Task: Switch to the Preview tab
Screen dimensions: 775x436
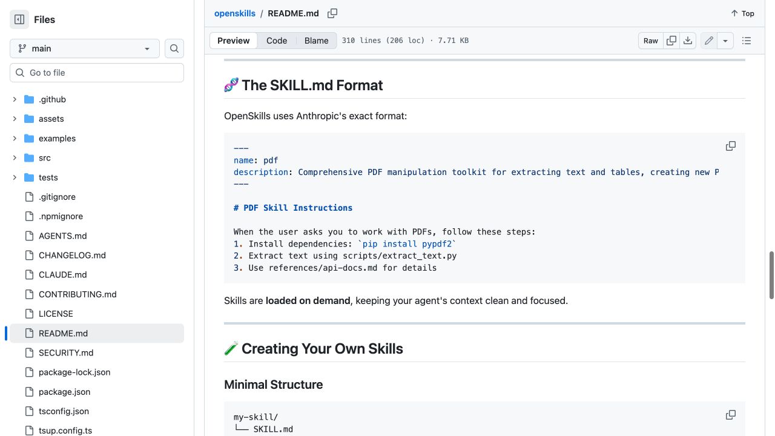Action: pos(233,41)
